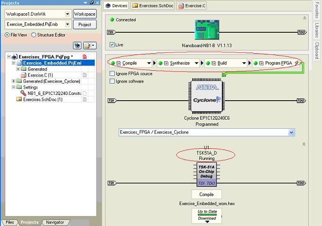This screenshot has height=226, width=322.
Task: Open the Compile stage dropdown arrow
Action: (x=149, y=63)
